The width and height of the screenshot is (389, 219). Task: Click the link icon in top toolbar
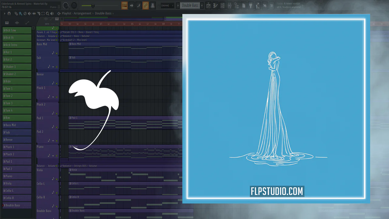point(145,5)
